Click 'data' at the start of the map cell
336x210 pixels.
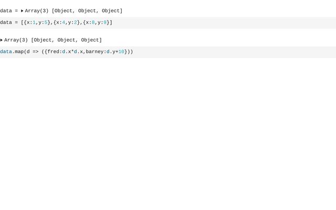[6, 52]
